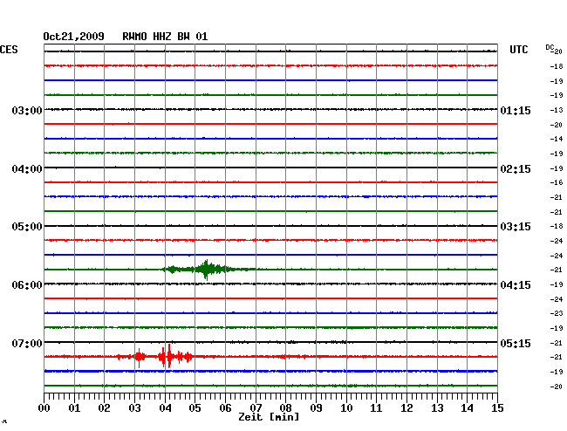Image resolution: width=567 pixels, height=431 pixels.
Task: Click the 04:00 local time label
Action: point(27,169)
